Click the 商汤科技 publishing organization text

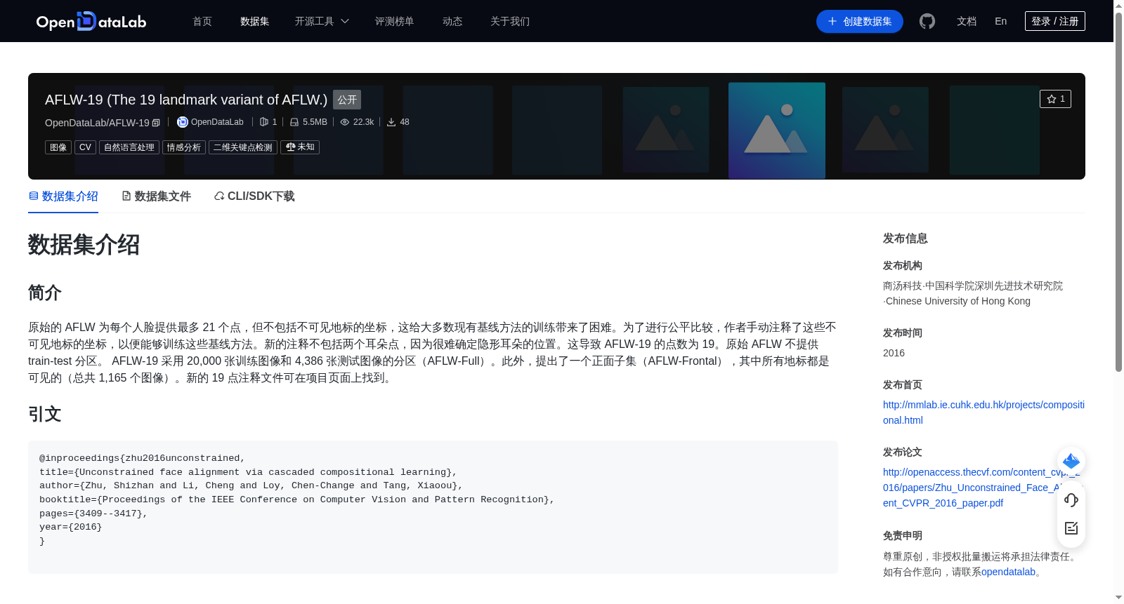903,286
